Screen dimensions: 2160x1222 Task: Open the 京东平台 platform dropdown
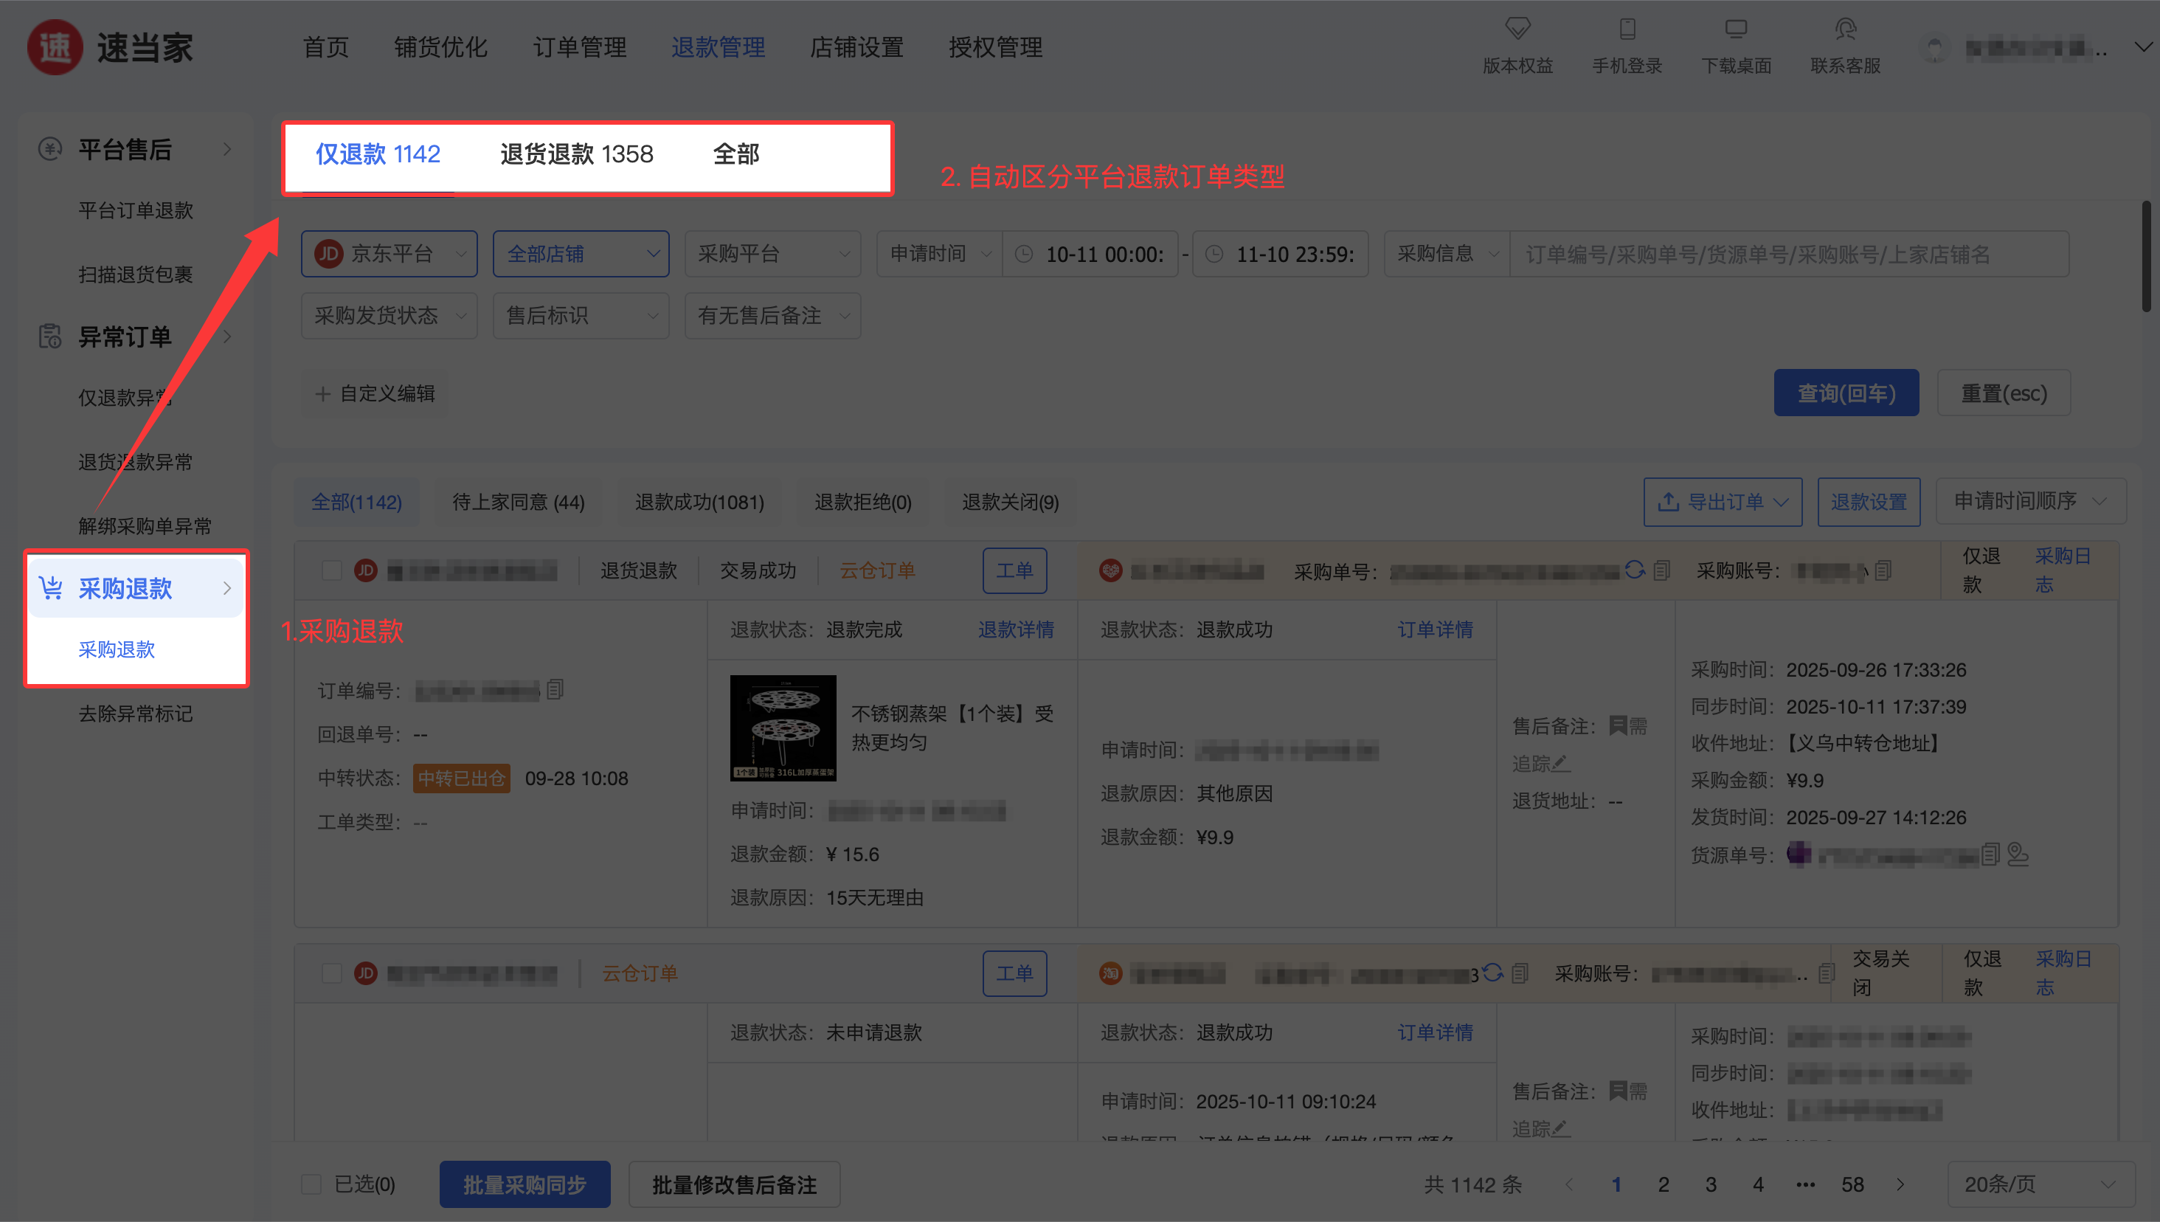point(390,253)
